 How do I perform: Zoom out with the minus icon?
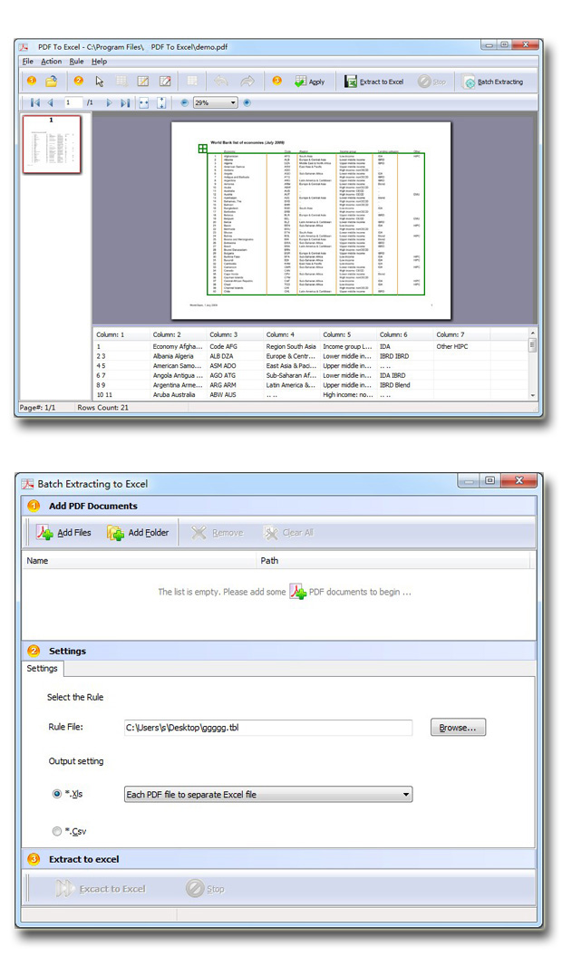184,102
